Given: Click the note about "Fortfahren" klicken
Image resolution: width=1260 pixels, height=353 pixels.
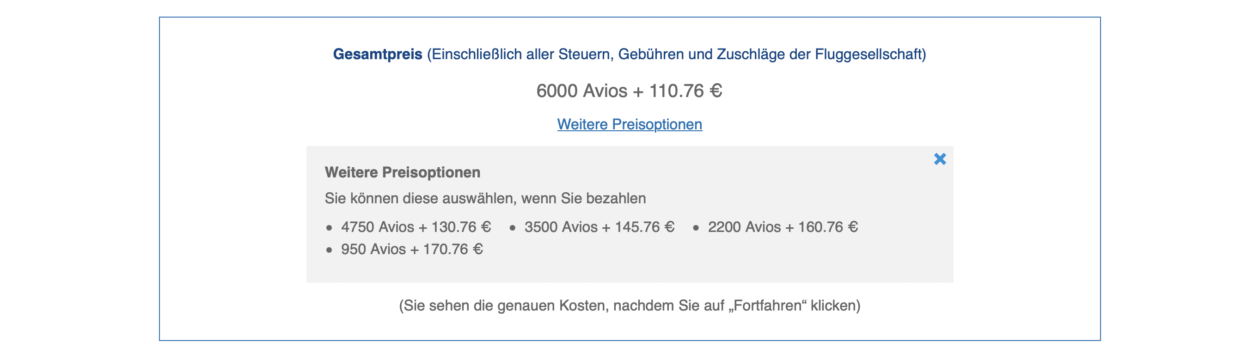Looking at the screenshot, I should (x=630, y=305).
